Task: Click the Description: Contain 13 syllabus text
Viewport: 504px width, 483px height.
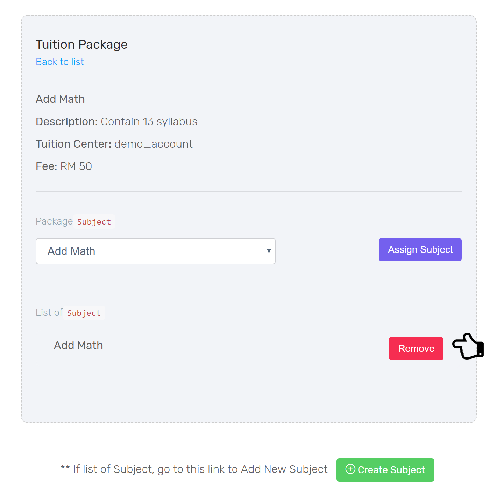Action: coord(116,121)
